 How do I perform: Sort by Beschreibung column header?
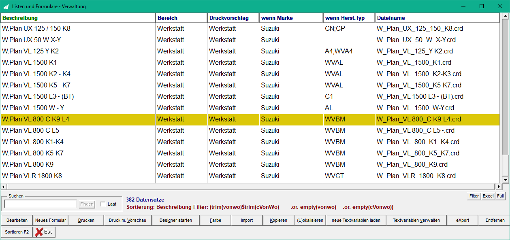tap(78, 18)
